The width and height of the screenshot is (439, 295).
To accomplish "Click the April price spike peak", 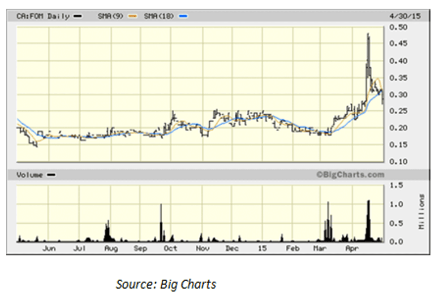I will pyautogui.click(x=368, y=35).
